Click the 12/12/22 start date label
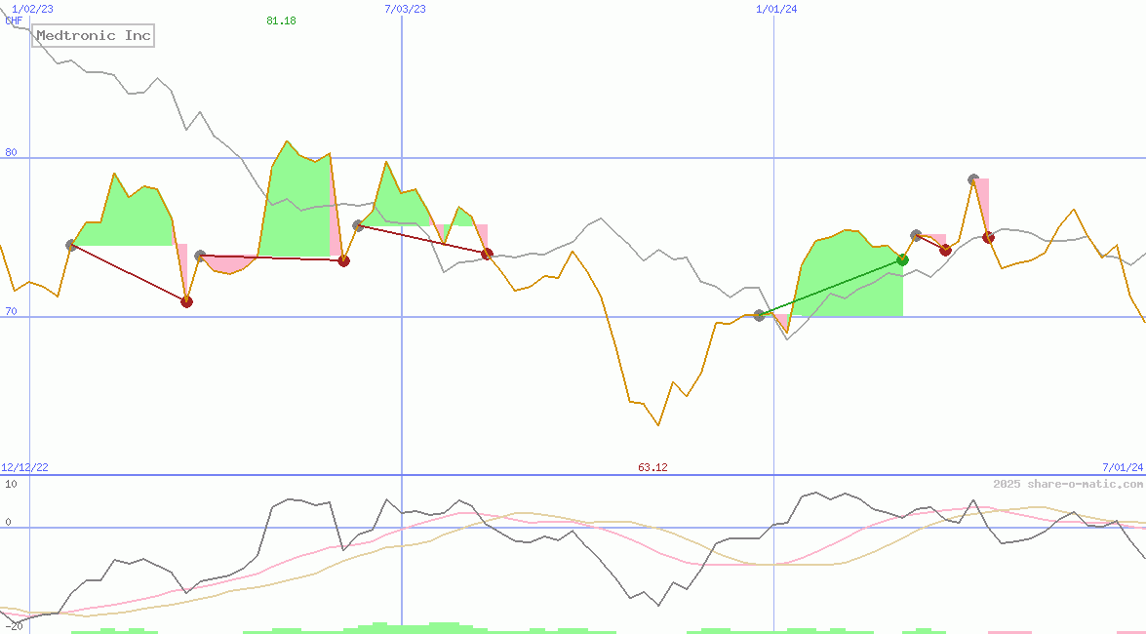1146x634 pixels. pos(22,466)
